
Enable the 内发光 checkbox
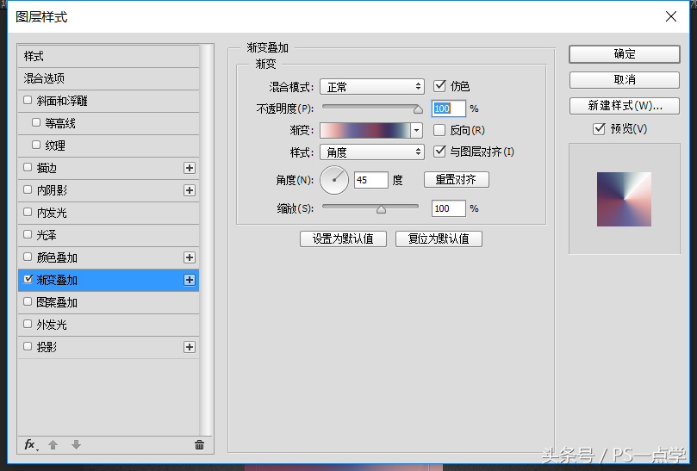click(x=28, y=212)
